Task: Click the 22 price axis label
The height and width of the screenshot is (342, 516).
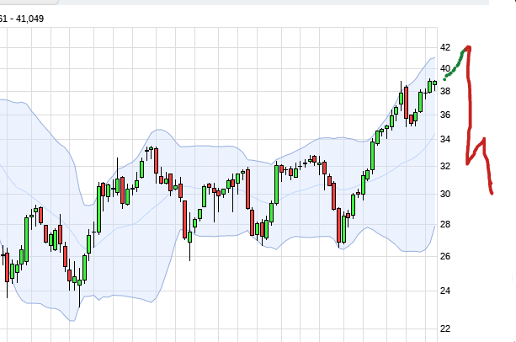Action: [x=444, y=329]
